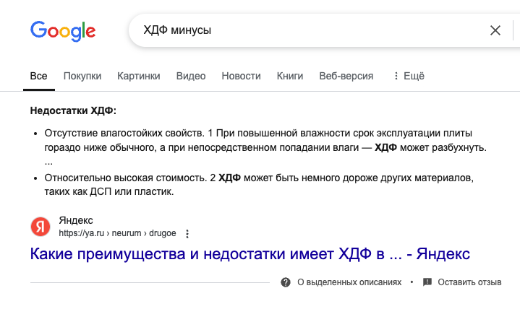Open the 'Картинки' results tab

click(139, 76)
